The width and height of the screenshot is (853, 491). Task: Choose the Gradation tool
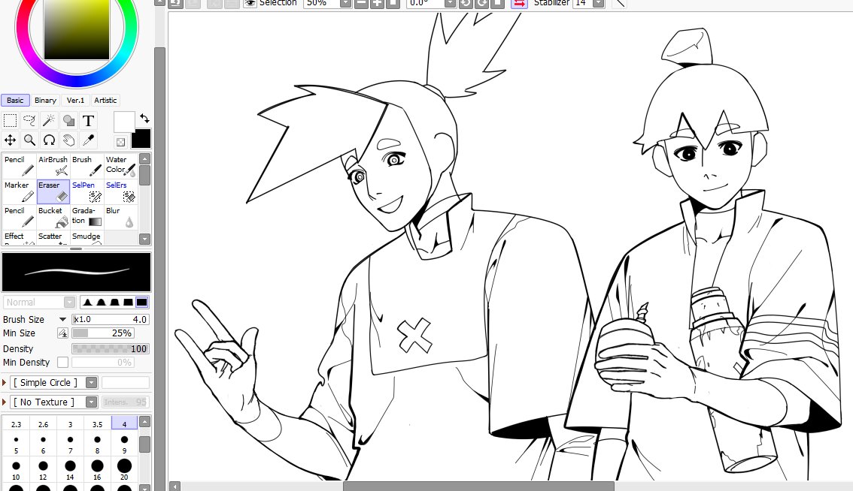coord(87,217)
